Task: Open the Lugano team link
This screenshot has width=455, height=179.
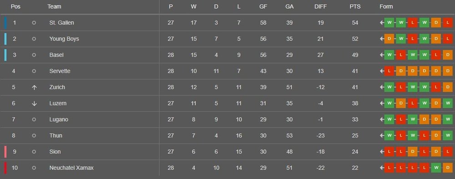Action: [x=59, y=119]
